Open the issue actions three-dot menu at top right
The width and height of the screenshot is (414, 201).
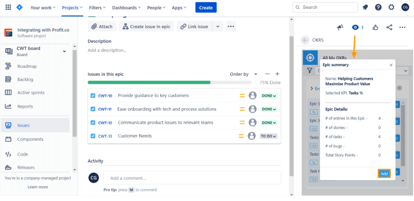[x=402, y=27]
